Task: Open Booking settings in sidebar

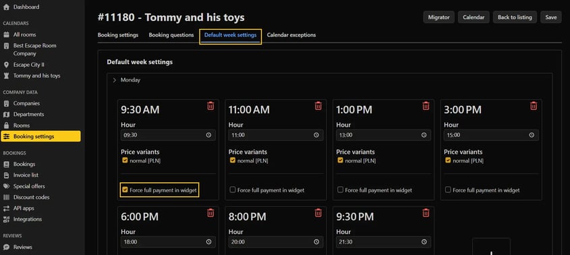Action: click(x=40, y=136)
